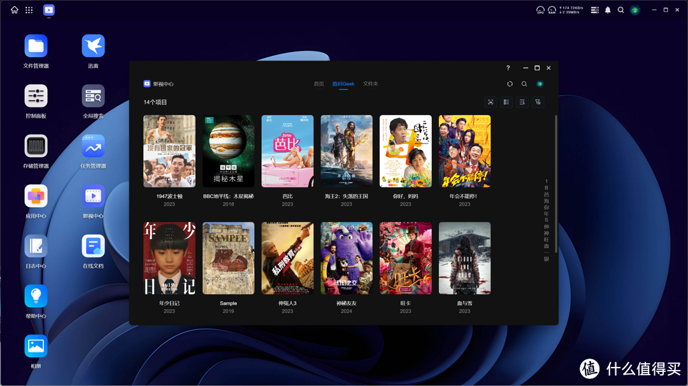Jump to index character 血
Screen dimensions: 688x386
[x=547, y=246]
